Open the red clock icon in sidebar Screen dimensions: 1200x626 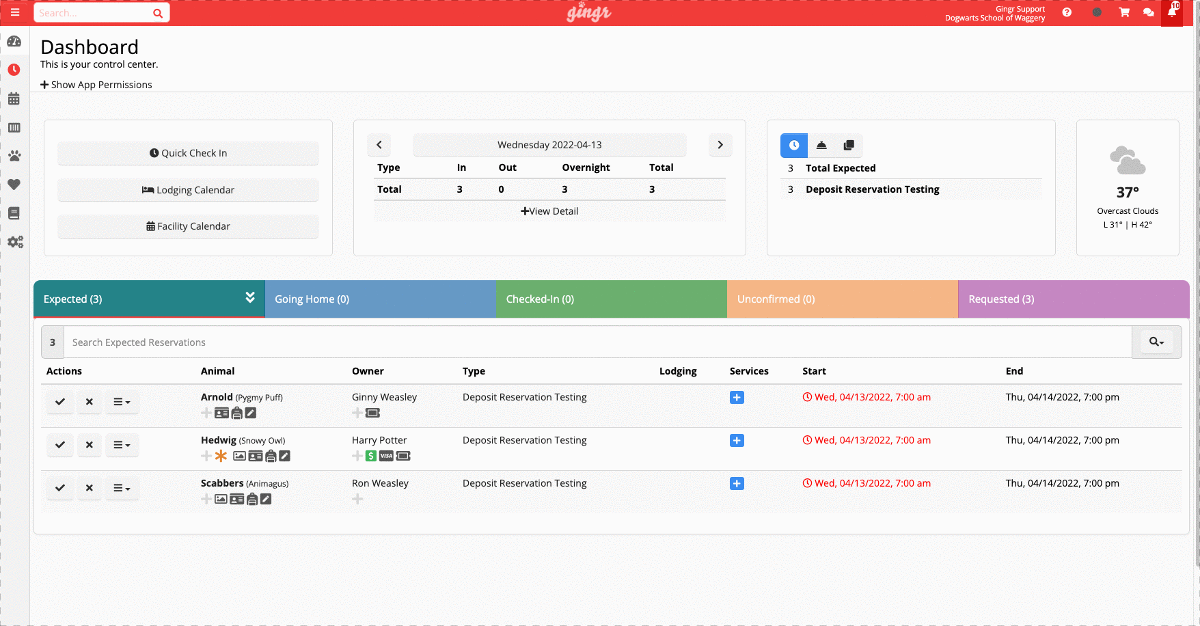[14, 70]
